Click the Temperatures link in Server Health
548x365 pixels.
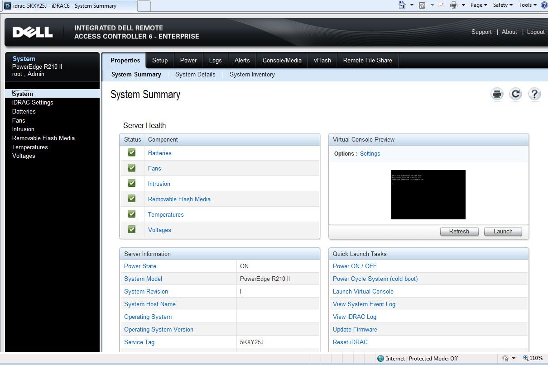[166, 214]
